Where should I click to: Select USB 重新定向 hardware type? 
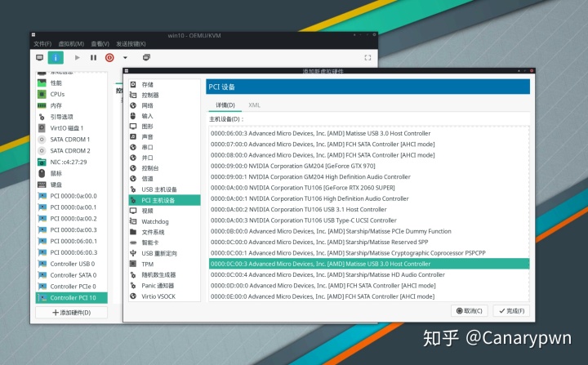(164, 254)
